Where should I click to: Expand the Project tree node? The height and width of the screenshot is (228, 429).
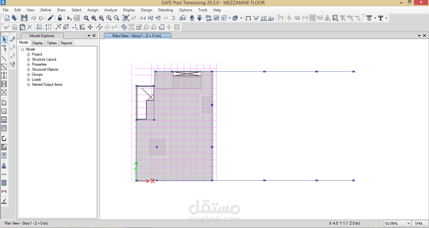pyautogui.click(x=29, y=54)
